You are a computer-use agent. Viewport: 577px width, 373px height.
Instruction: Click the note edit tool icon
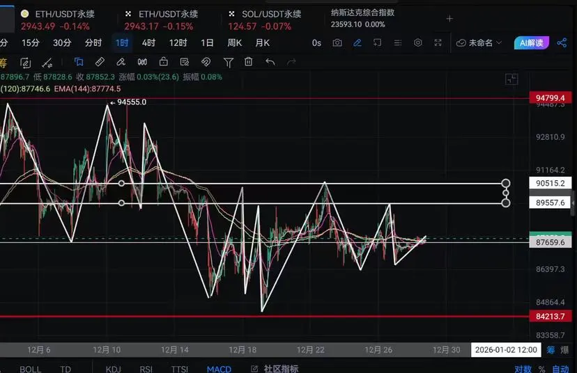click(185, 62)
